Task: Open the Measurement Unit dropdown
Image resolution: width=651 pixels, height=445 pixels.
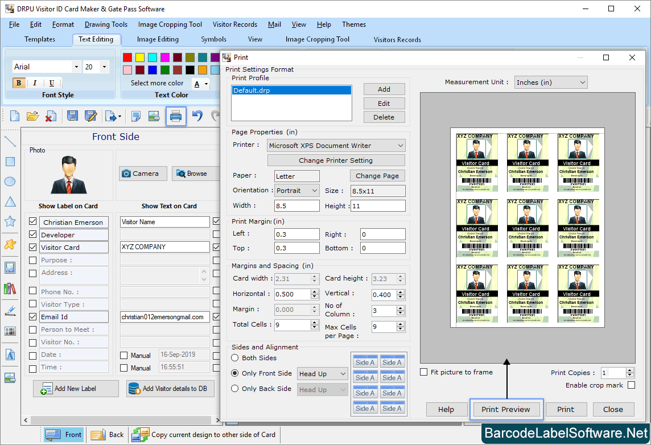Action: 583,82
